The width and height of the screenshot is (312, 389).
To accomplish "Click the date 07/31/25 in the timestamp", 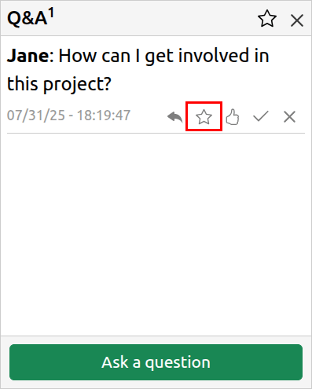I will click(x=36, y=116).
